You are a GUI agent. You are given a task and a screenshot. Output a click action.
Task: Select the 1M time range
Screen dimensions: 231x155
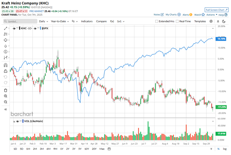tap(28, 149)
